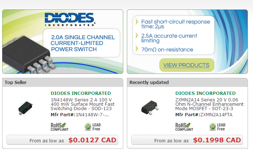Click Mfr Part# 1N4148W-7 text

point(80,115)
